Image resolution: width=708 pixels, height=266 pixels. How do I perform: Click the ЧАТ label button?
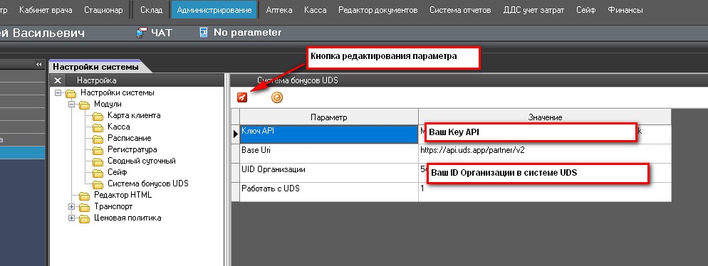[161, 33]
